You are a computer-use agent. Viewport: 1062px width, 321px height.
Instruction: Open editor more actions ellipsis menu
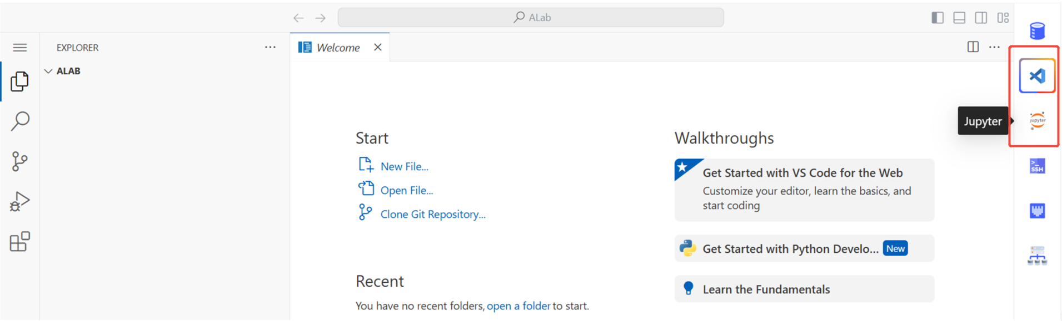tap(994, 48)
